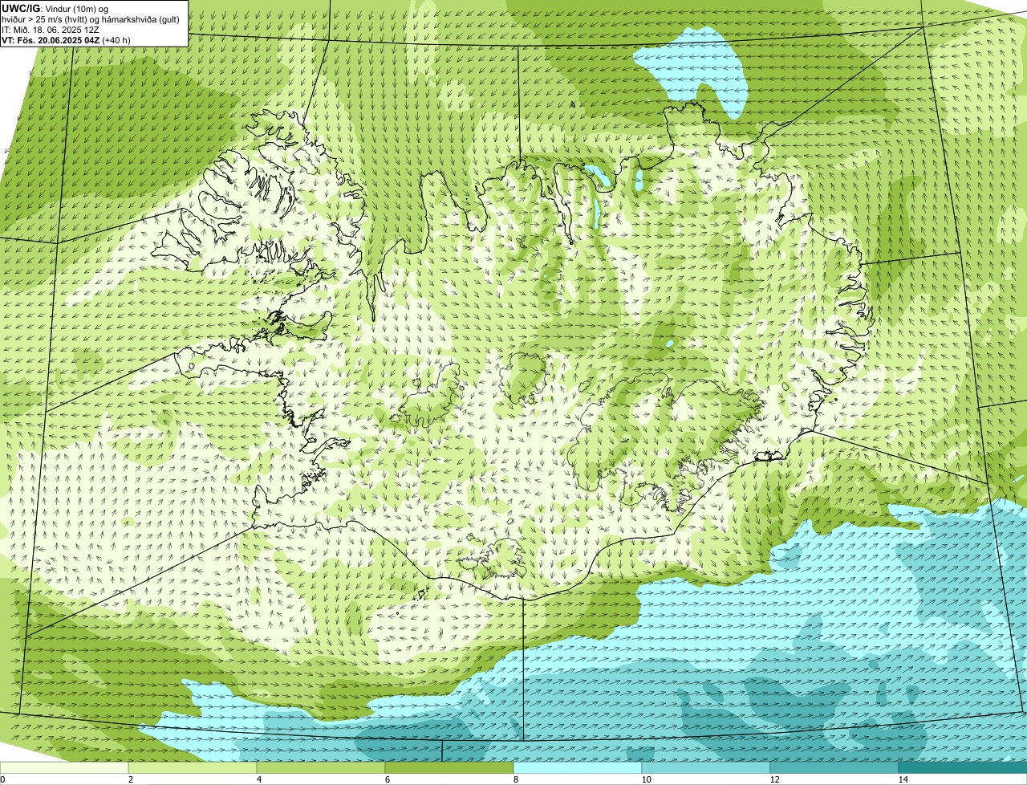Click the "IT: Mið. 18. 06. 2025 12Z" line
The height and width of the screenshot is (785, 1027).
(x=51, y=30)
